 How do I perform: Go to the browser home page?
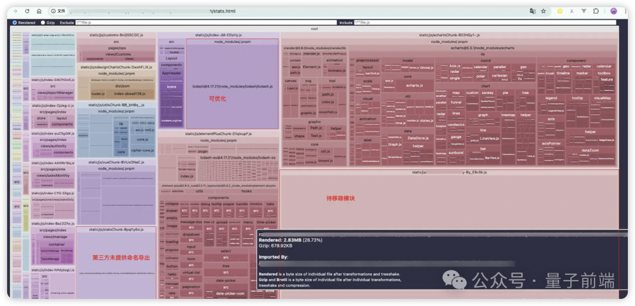(39, 11)
